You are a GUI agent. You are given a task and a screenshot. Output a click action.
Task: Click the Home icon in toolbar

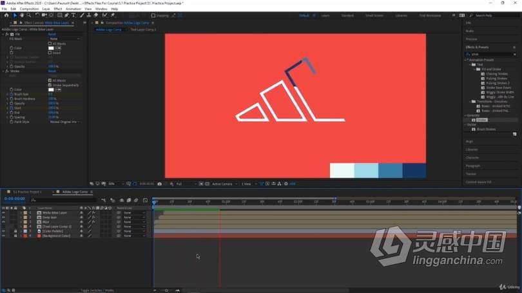(6, 15)
